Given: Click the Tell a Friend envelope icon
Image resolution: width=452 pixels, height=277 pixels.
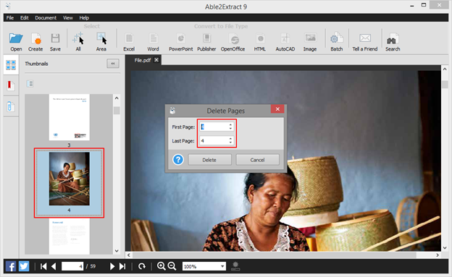Looking at the screenshot, I should [x=365, y=38].
